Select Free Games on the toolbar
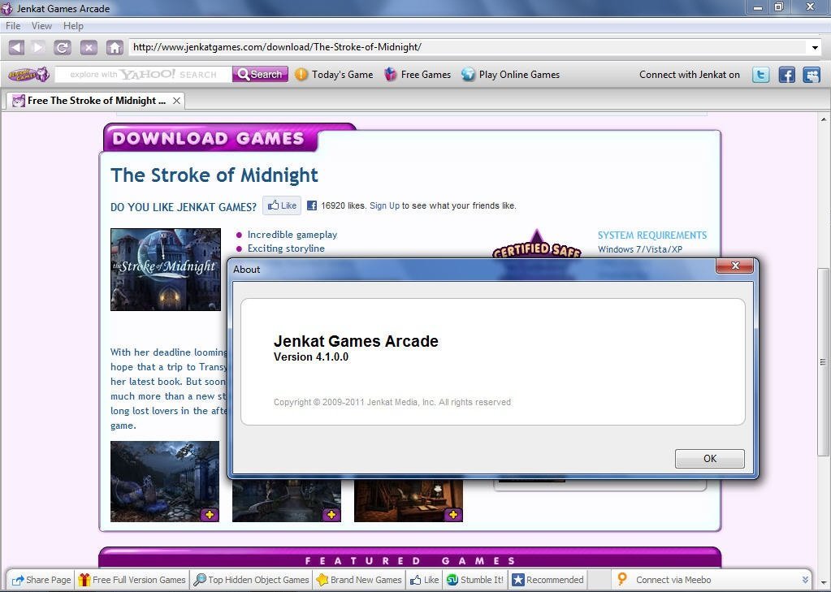 point(424,74)
